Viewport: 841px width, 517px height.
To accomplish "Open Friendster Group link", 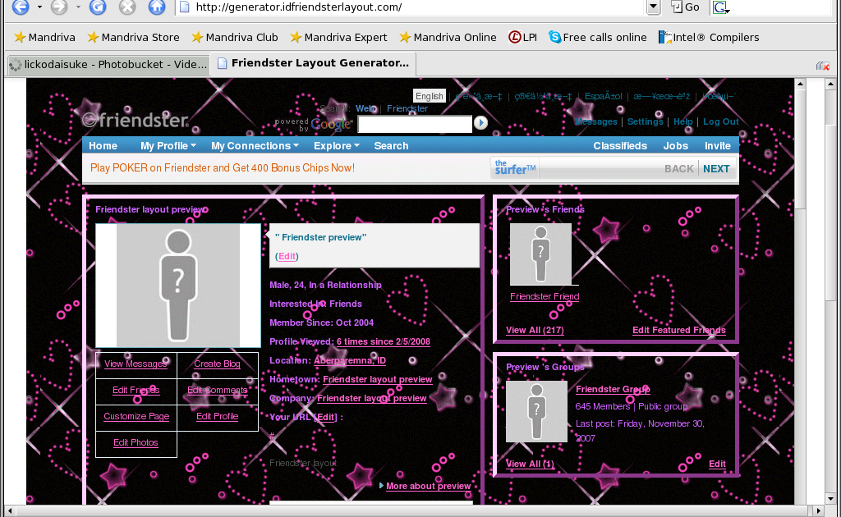I will coord(613,390).
